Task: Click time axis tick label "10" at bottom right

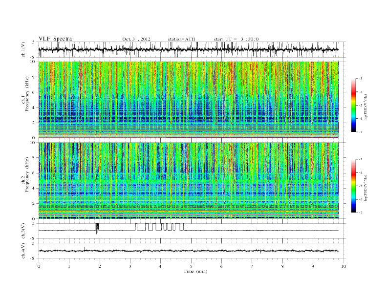Action: coord(344,266)
